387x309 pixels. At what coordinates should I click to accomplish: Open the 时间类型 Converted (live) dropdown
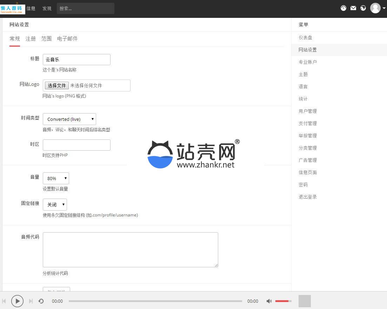pyautogui.click(x=69, y=119)
